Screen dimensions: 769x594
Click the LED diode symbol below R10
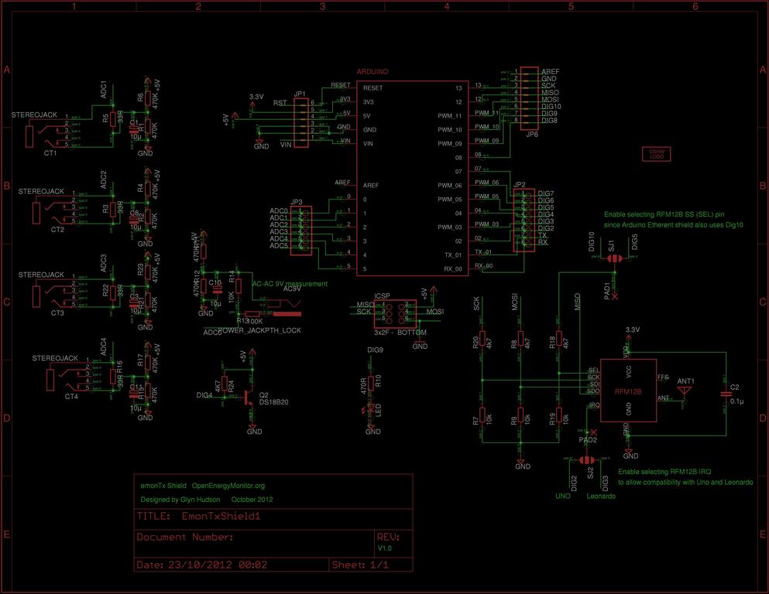coord(371,408)
